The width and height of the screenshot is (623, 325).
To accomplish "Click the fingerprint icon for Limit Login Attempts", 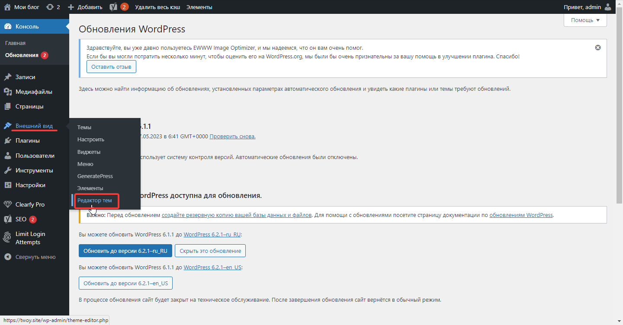I will click(8, 237).
